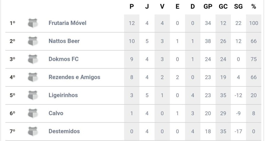The width and height of the screenshot is (266, 141).
Task: Click the J games column header
Action: [x=147, y=6]
